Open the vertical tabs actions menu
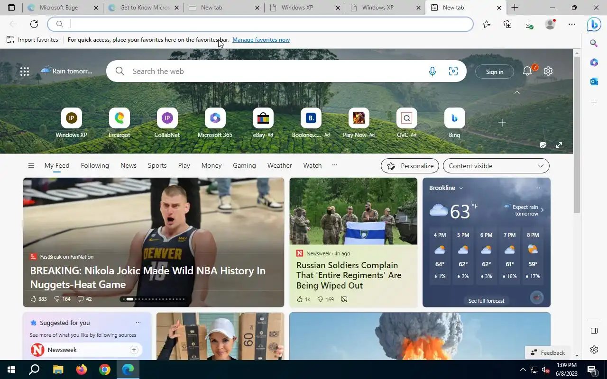The image size is (607, 379). pos(11,8)
